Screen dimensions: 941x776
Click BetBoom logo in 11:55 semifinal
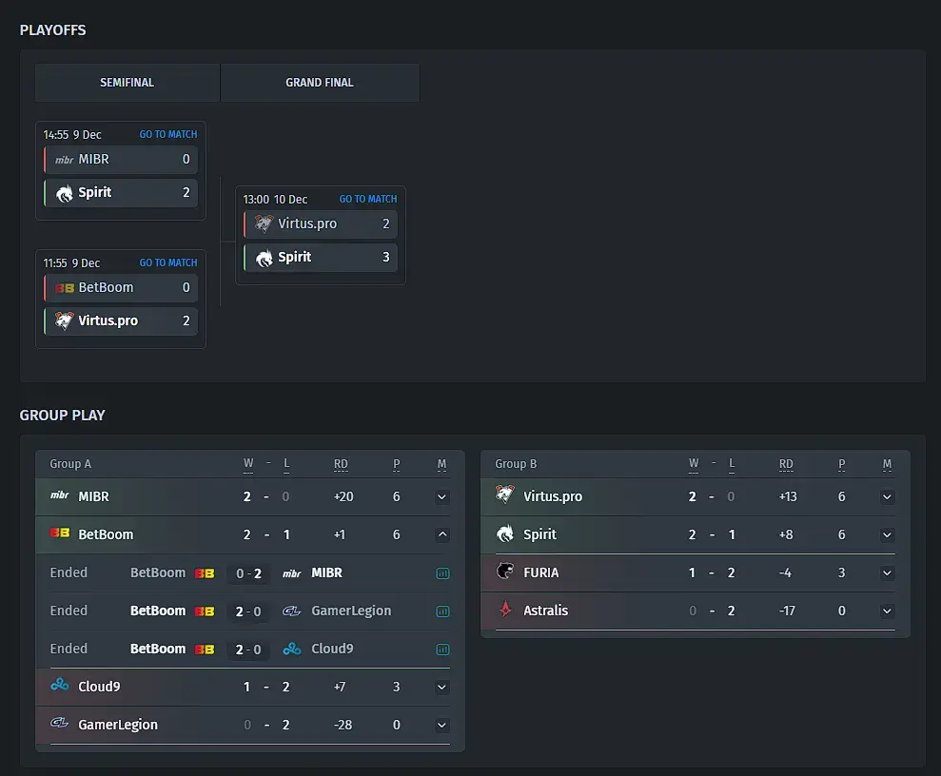64,288
